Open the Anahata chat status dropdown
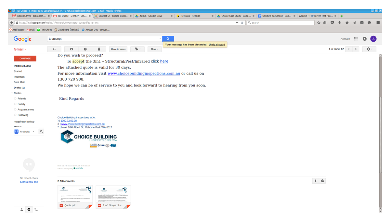Image resolution: width=390 pixels, height=221 pixels. pyautogui.click(x=33, y=132)
